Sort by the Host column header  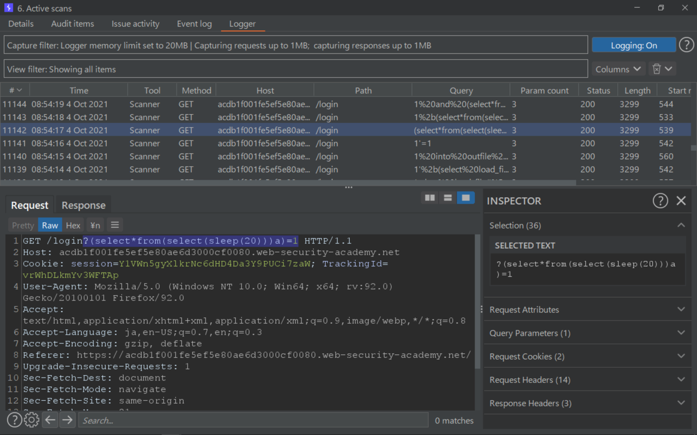(265, 90)
